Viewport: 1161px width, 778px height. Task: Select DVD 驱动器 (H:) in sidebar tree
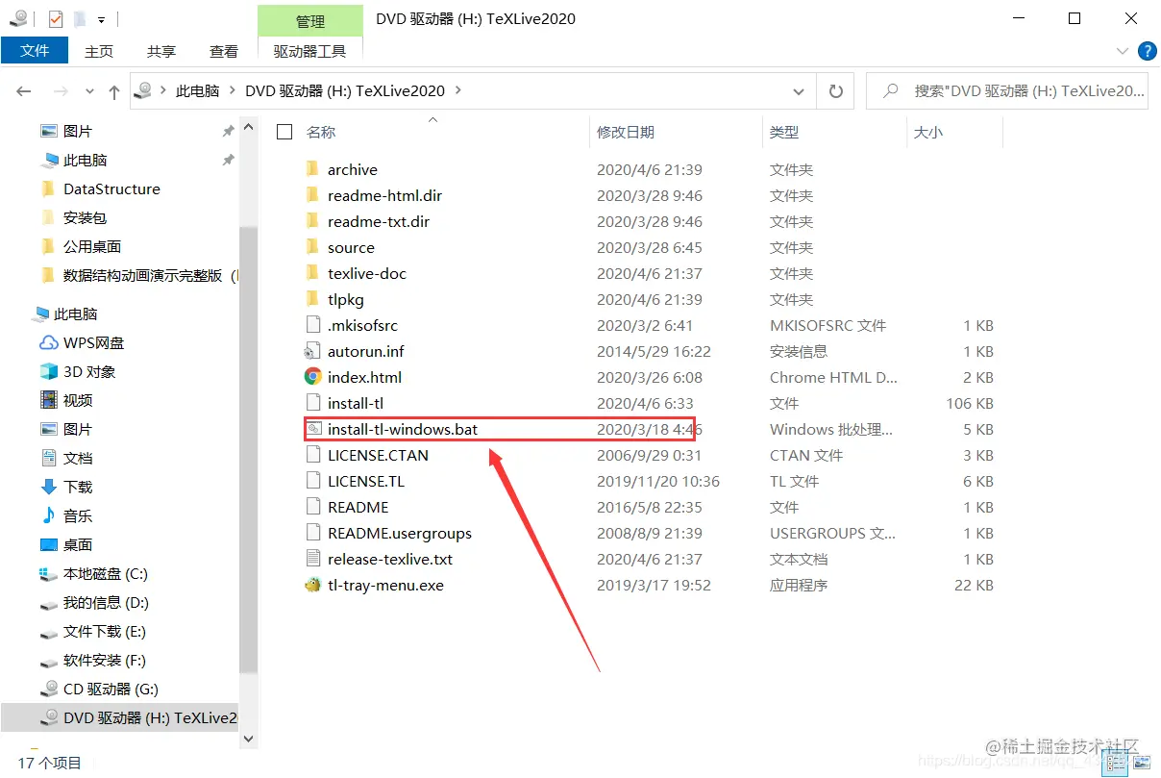(x=119, y=717)
